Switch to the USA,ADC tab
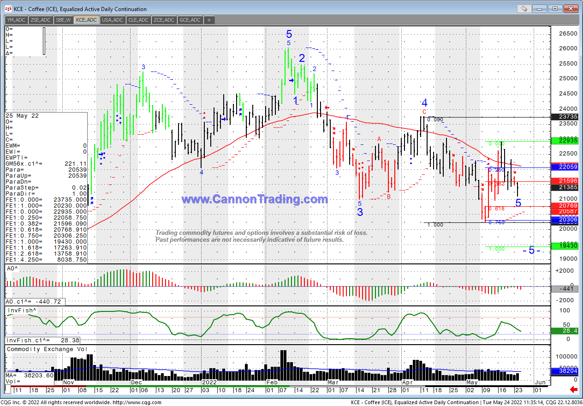Viewport: 583px width, 406px height. point(112,20)
